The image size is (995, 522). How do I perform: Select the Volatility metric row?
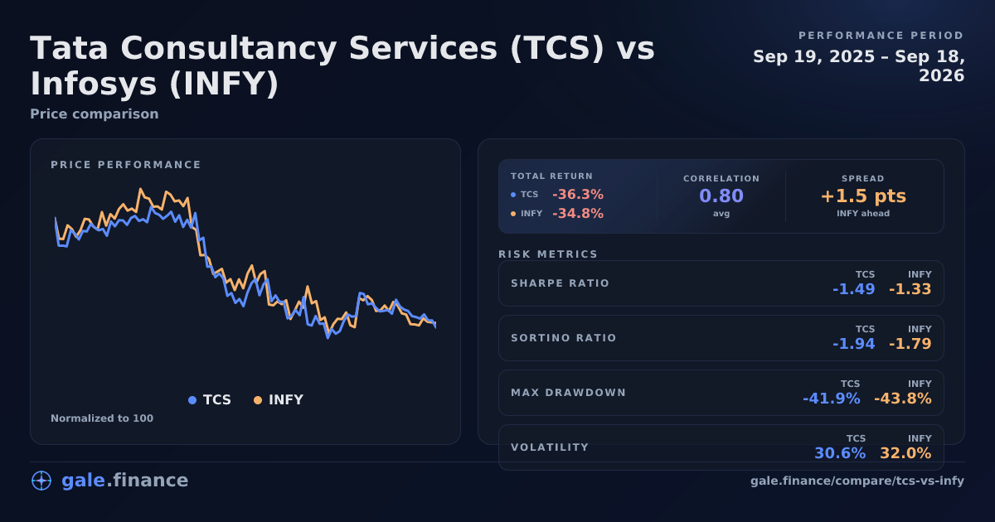(721, 447)
